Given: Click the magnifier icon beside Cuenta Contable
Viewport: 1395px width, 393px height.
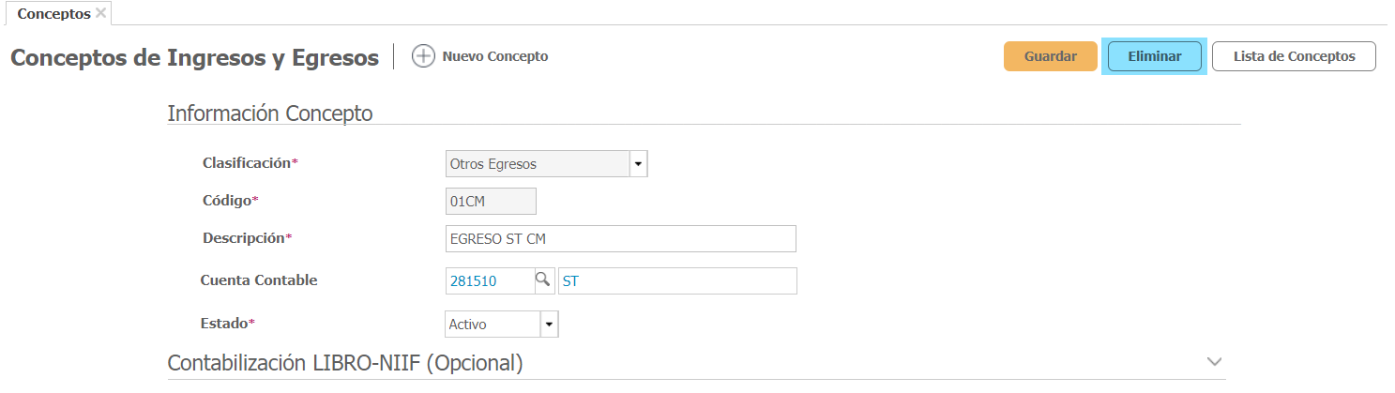Looking at the screenshot, I should (x=543, y=280).
